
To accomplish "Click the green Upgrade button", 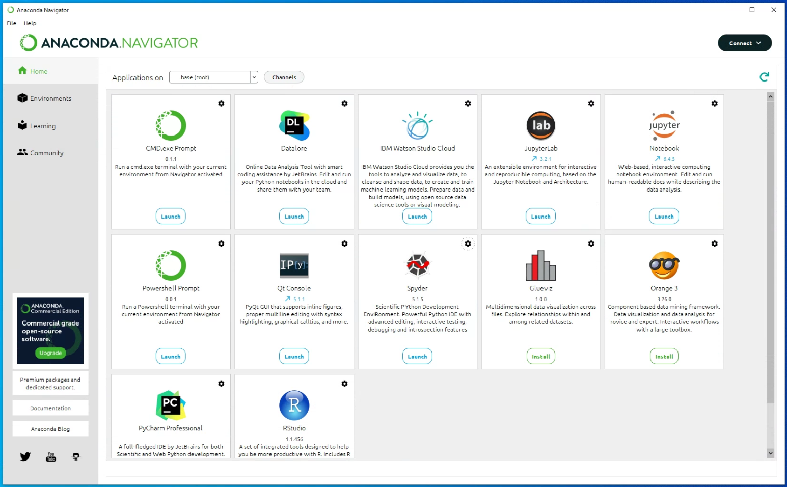I will pyautogui.click(x=50, y=353).
